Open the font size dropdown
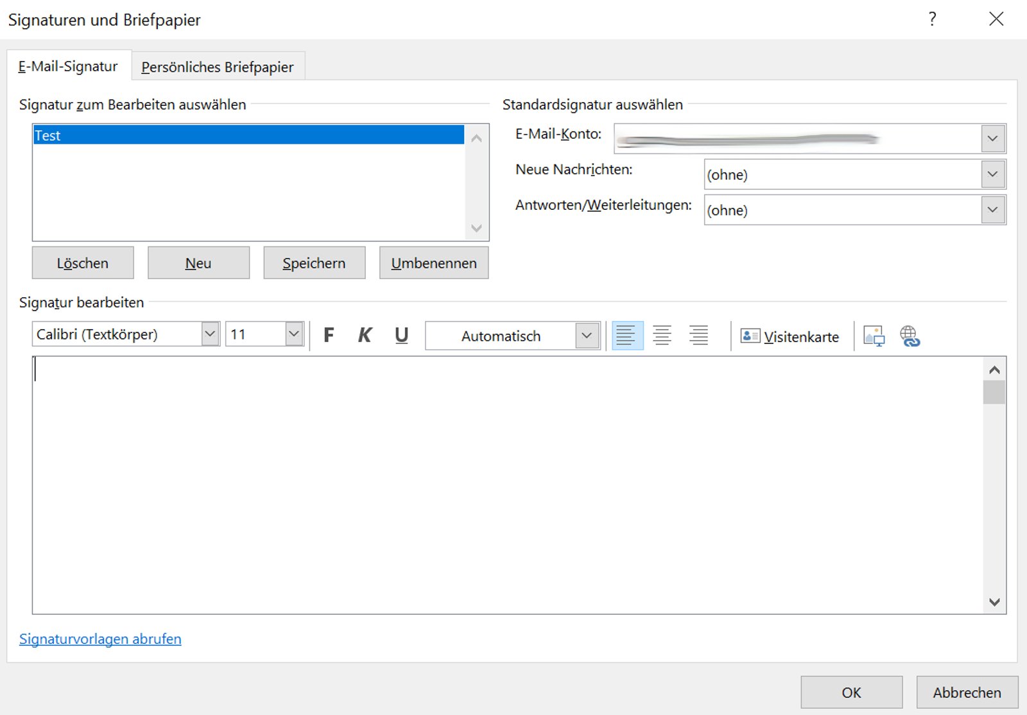This screenshot has height=715, width=1027. (x=293, y=333)
